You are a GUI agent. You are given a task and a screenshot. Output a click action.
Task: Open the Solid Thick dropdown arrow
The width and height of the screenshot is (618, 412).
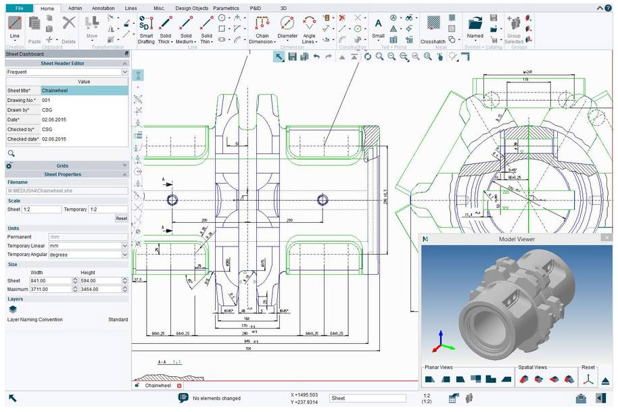172,42
